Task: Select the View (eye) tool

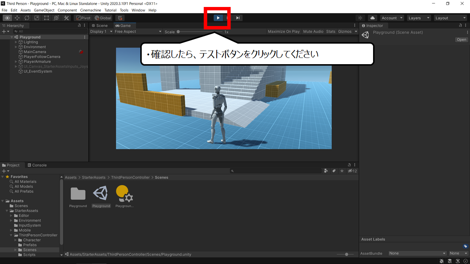Action: pyautogui.click(x=7, y=18)
